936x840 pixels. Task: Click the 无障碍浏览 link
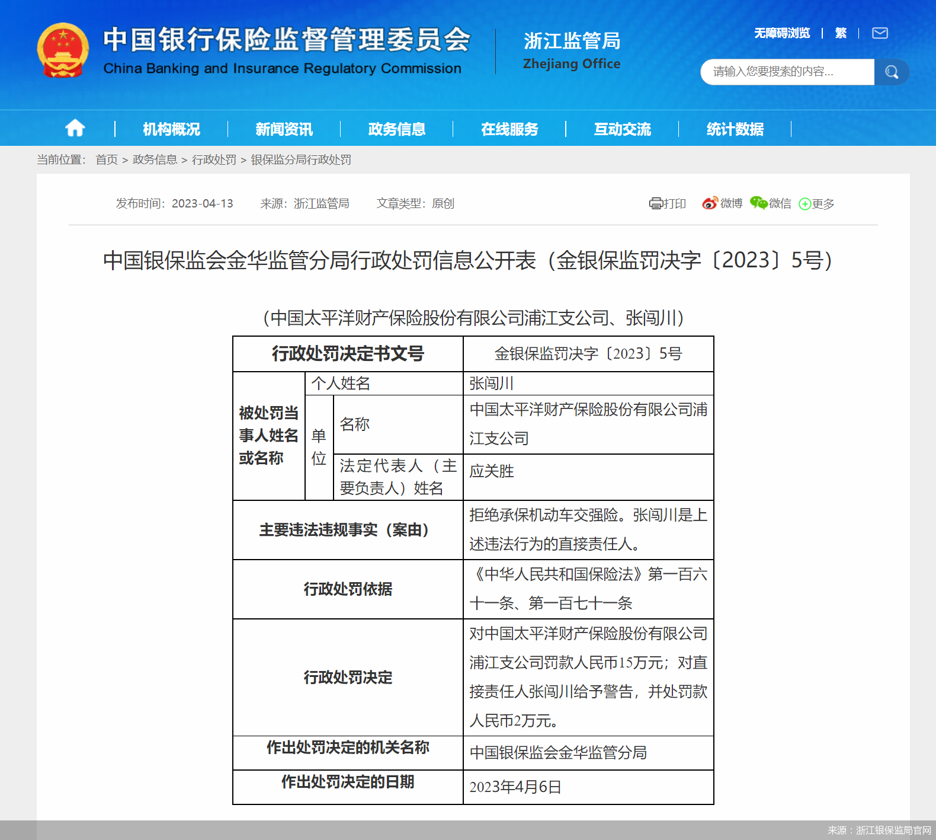click(x=782, y=33)
